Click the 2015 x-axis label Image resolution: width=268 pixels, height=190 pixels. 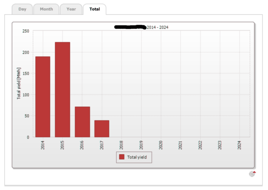tap(62, 145)
